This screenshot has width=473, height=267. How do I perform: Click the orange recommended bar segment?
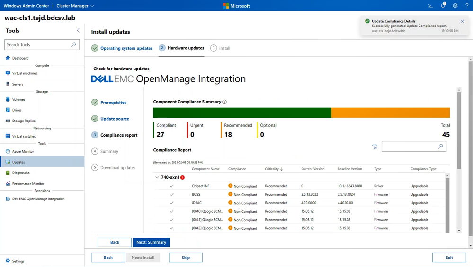(391, 112)
